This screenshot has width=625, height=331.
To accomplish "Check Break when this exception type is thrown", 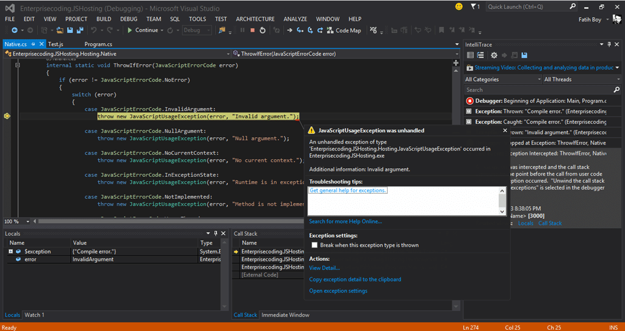I will 315,245.
